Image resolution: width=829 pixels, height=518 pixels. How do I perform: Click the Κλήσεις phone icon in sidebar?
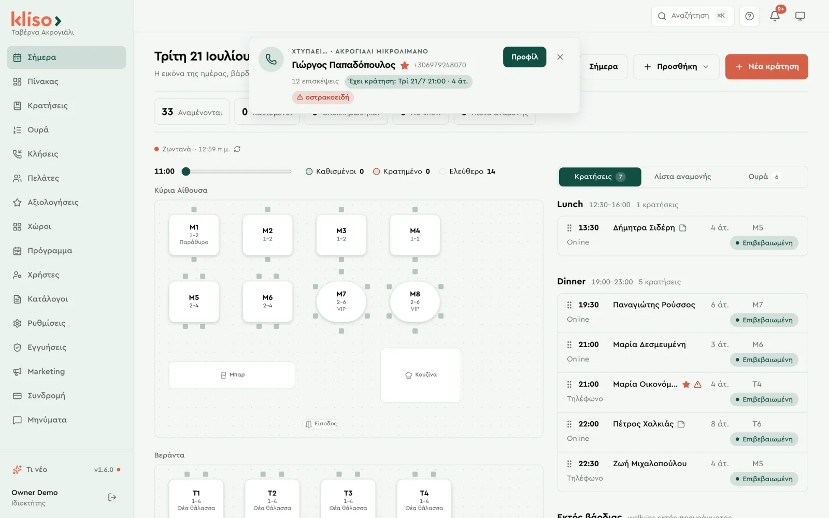[17, 154]
